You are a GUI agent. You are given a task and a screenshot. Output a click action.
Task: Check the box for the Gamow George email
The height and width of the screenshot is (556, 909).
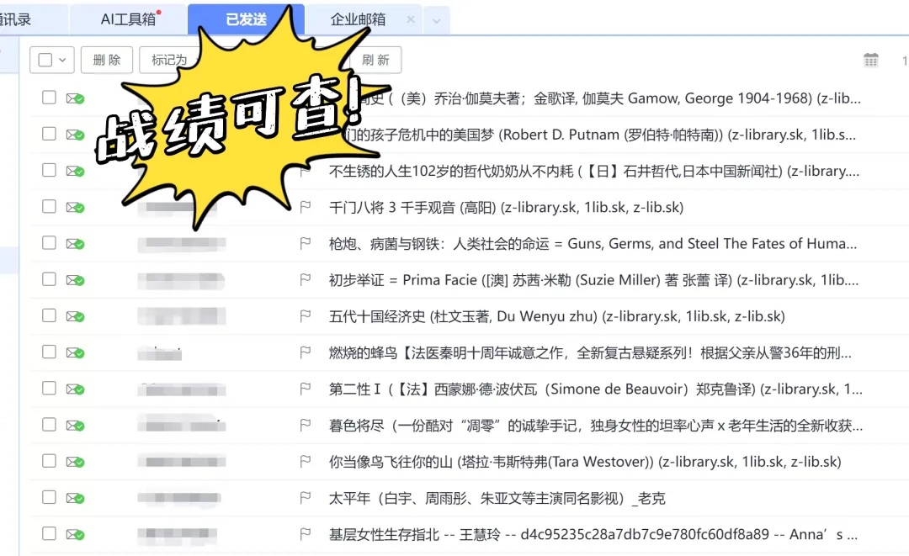(50, 98)
